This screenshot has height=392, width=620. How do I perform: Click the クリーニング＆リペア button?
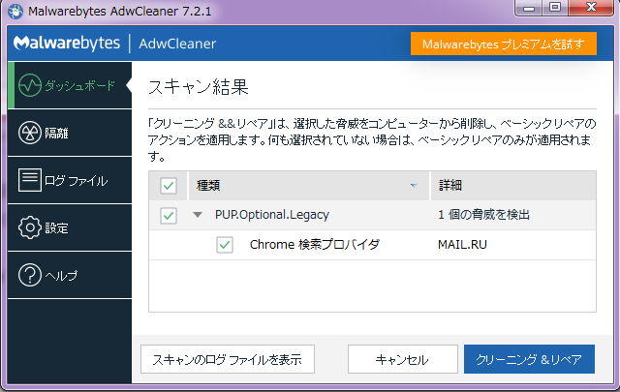[x=529, y=359]
